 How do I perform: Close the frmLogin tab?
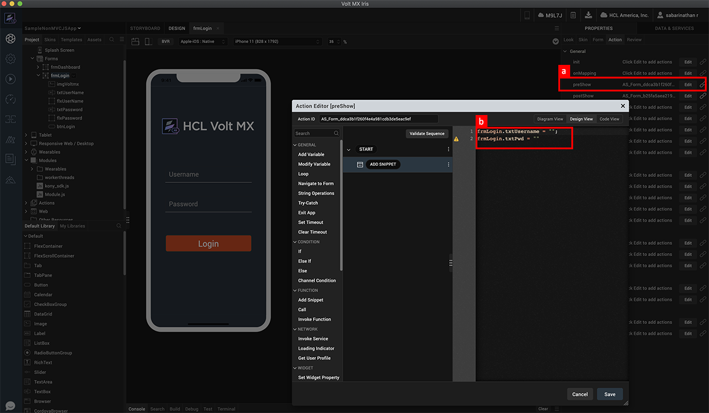click(x=217, y=28)
